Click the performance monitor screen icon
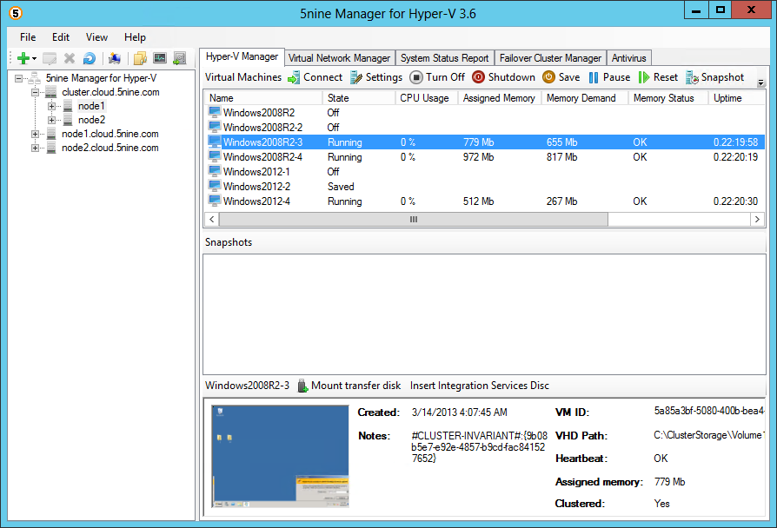Screen dimensions: 777x528 pyautogui.click(x=160, y=58)
